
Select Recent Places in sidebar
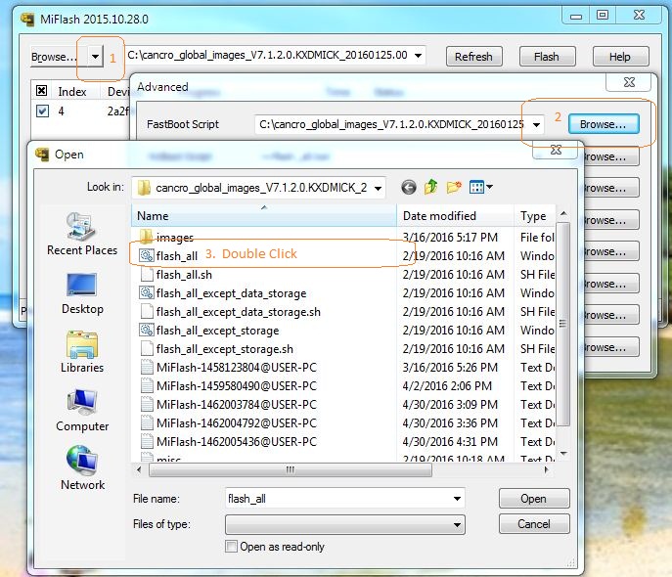[82, 234]
